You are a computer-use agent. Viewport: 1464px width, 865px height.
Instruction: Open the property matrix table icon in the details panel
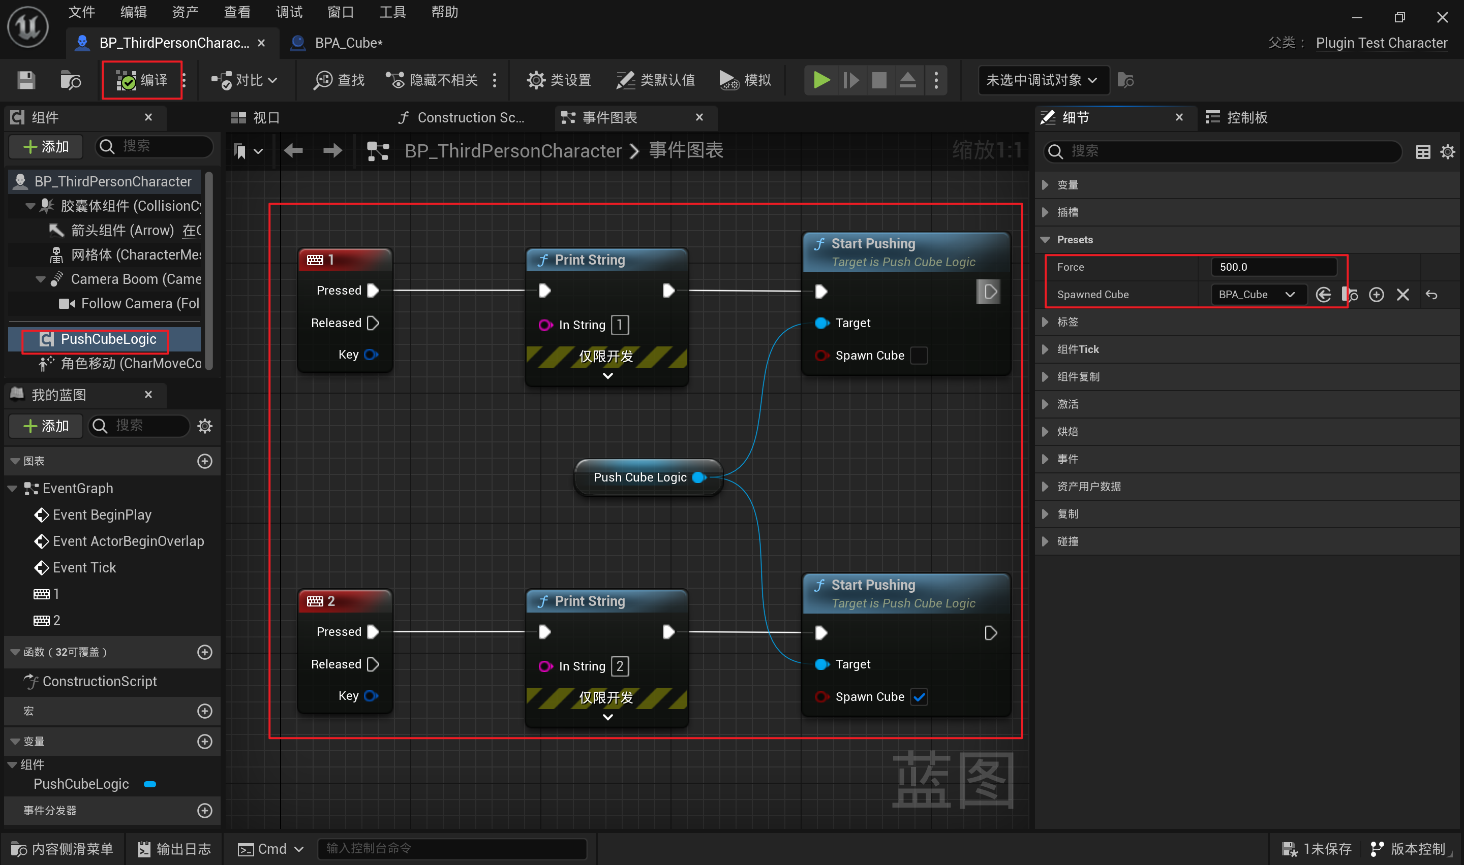click(x=1423, y=151)
